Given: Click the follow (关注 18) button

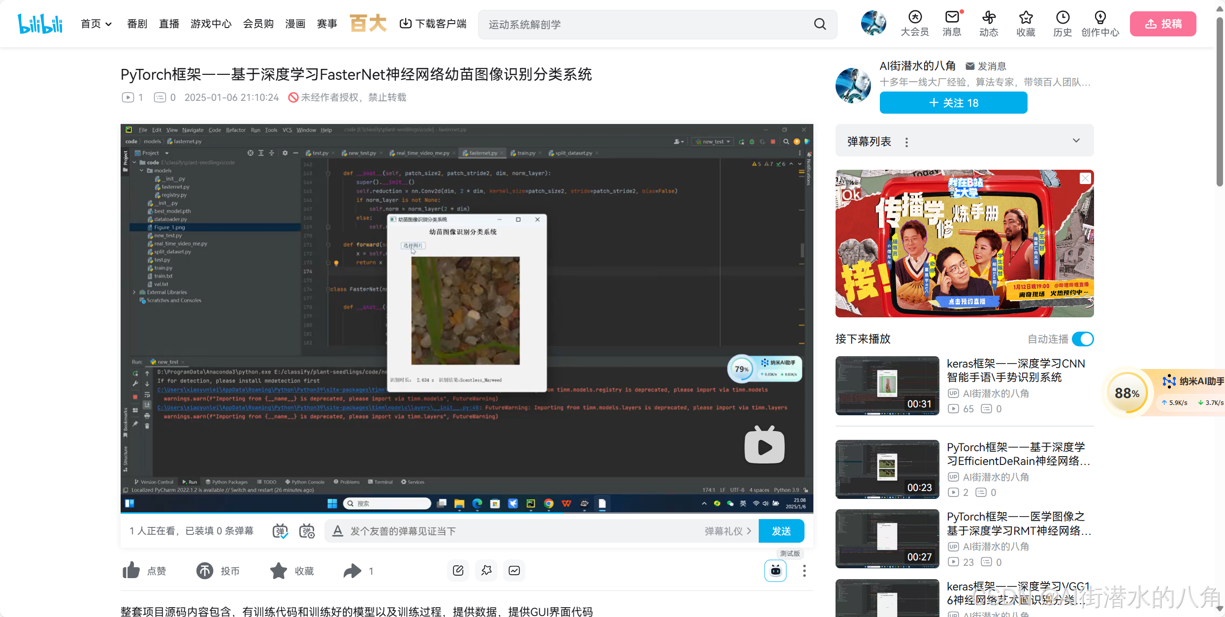Looking at the screenshot, I should pyautogui.click(x=953, y=103).
